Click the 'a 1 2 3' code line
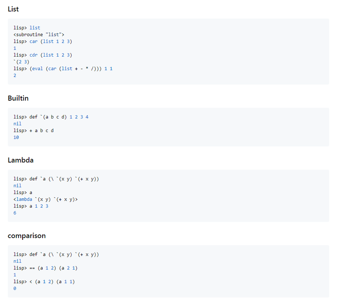Image resolution: width=337 pixels, height=305 pixels. point(39,206)
